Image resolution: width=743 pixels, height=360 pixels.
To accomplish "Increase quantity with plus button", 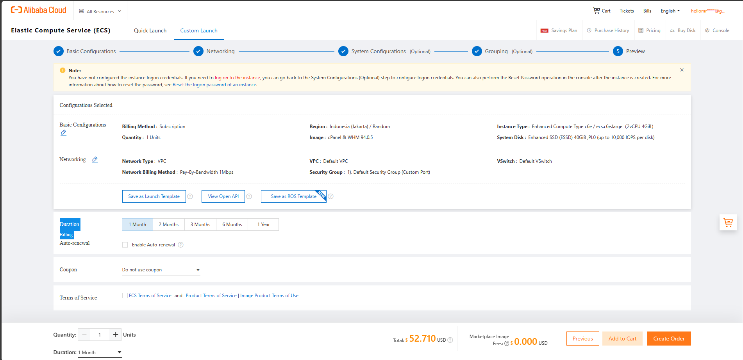I will 115,335.
